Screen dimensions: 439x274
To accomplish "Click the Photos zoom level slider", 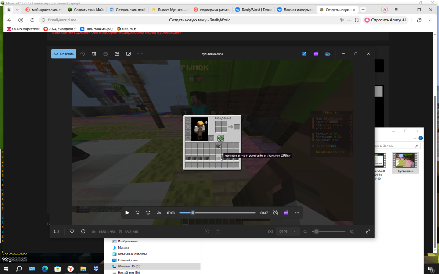I will point(329,231).
